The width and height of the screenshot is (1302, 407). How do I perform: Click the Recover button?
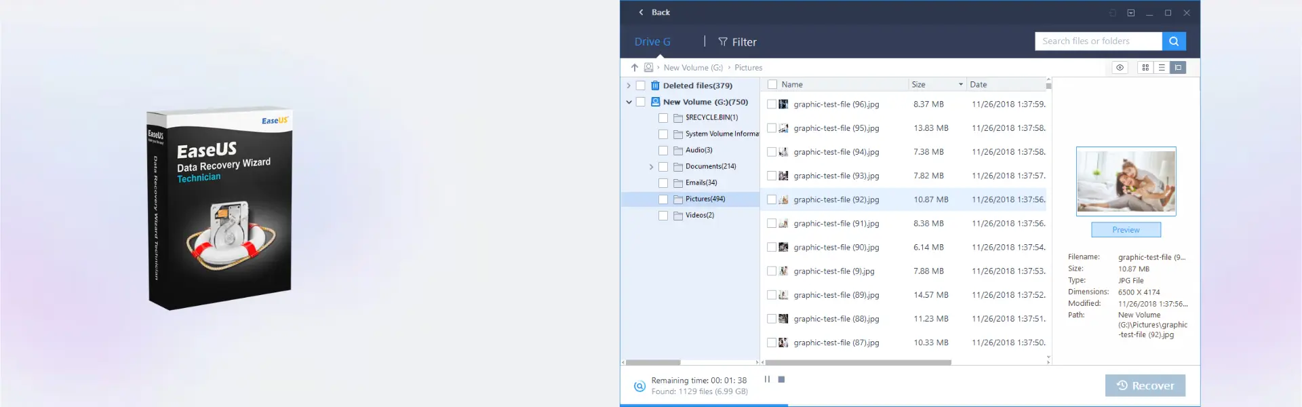click(x=1145, y=385)
